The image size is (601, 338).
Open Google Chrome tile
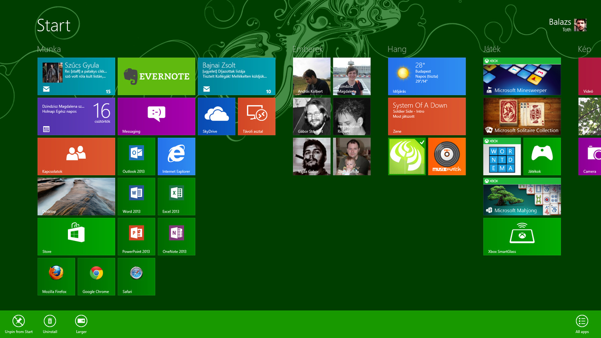96,277
